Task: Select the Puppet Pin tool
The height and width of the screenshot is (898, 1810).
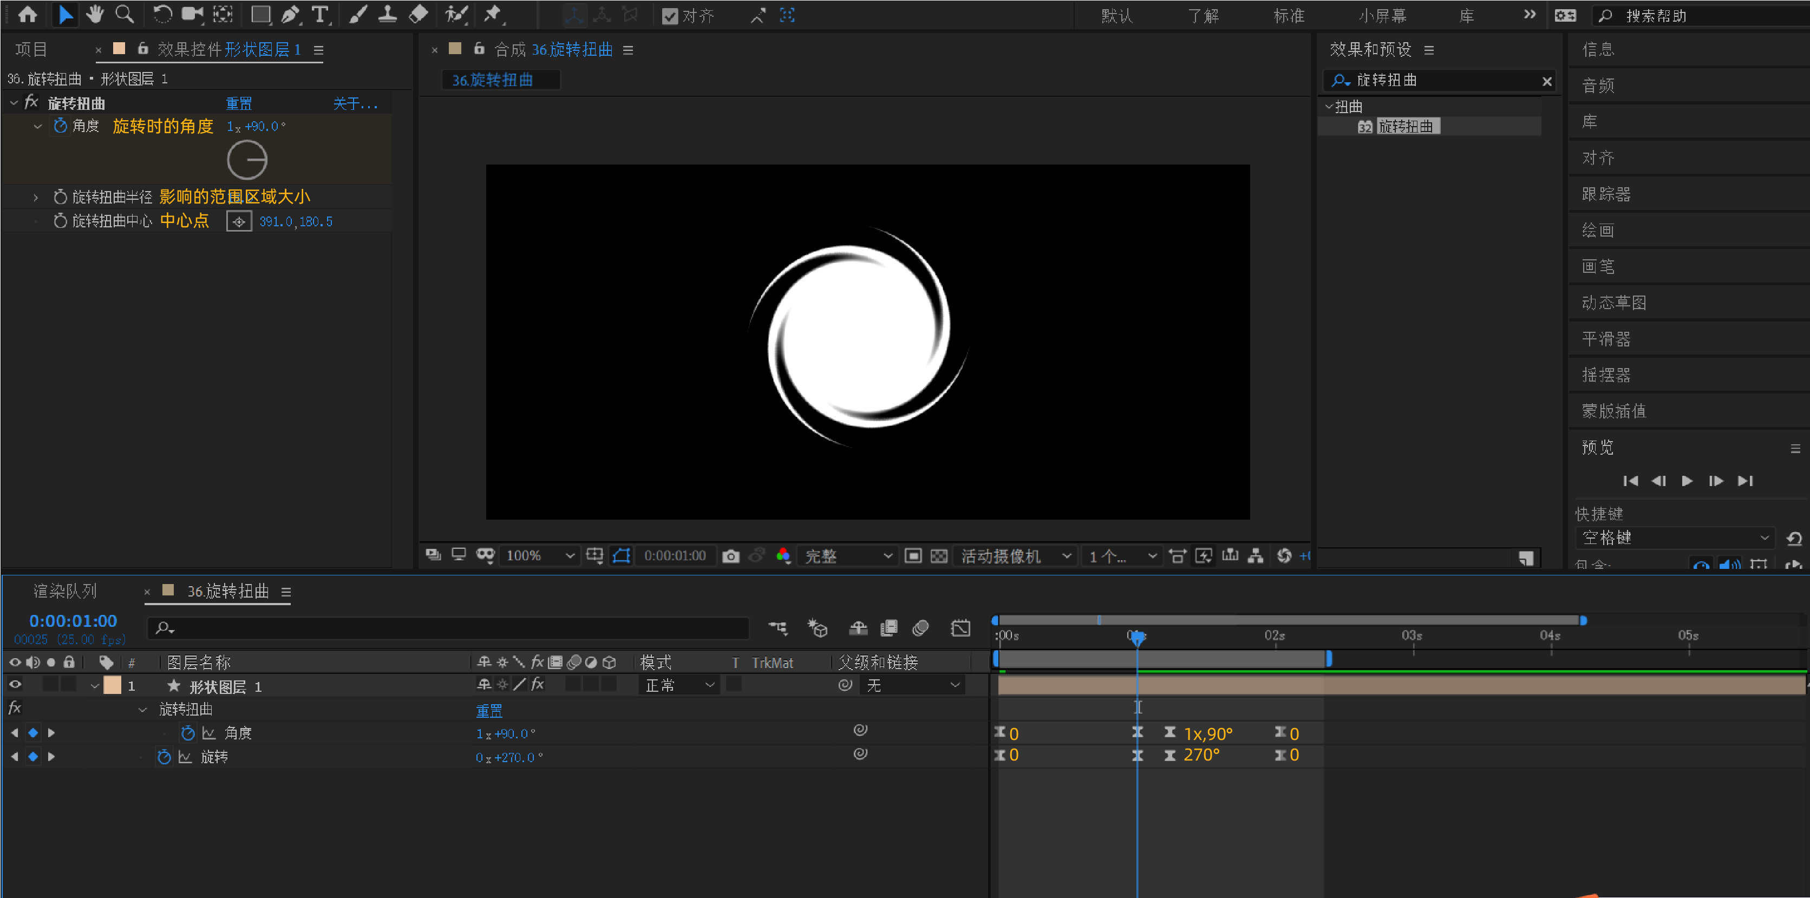Action: pos(493,15)
